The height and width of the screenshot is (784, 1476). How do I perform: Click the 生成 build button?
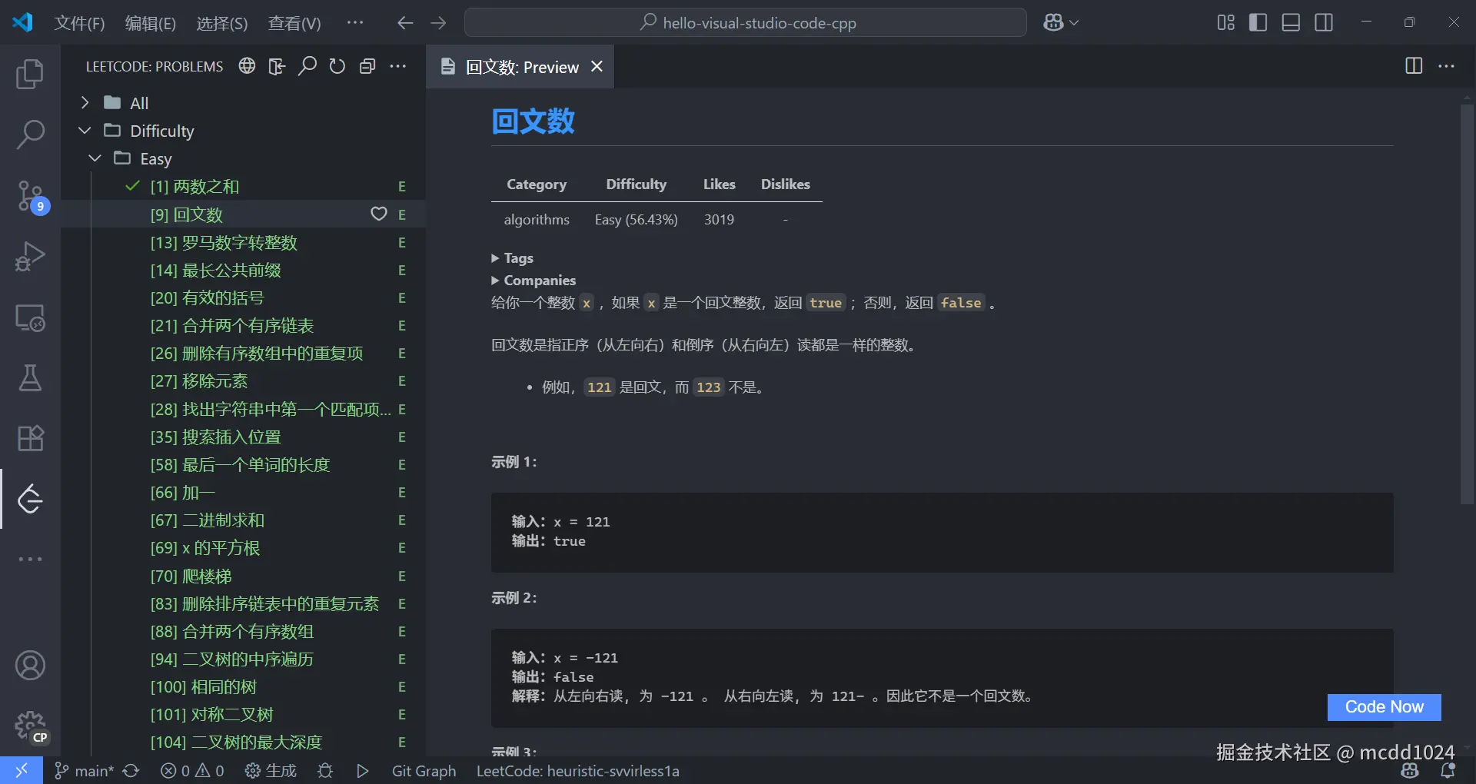[x=271, y=770]
